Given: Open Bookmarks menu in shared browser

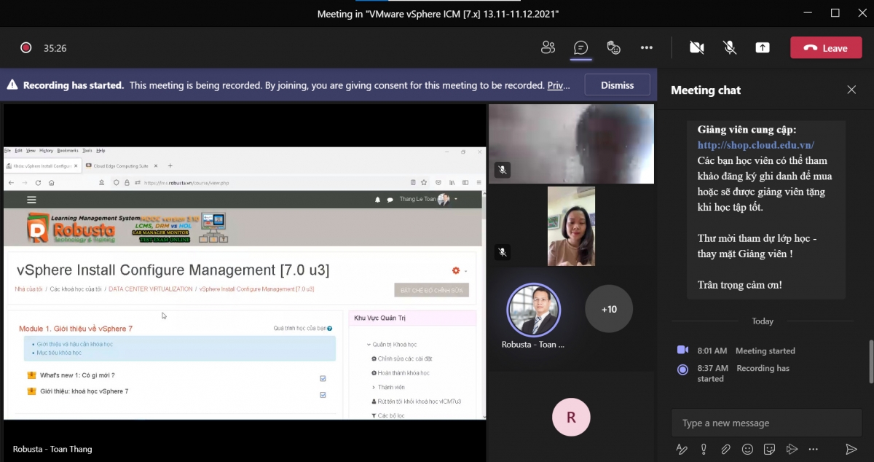Looking at the screenshot, I should (x=68, y=151).
